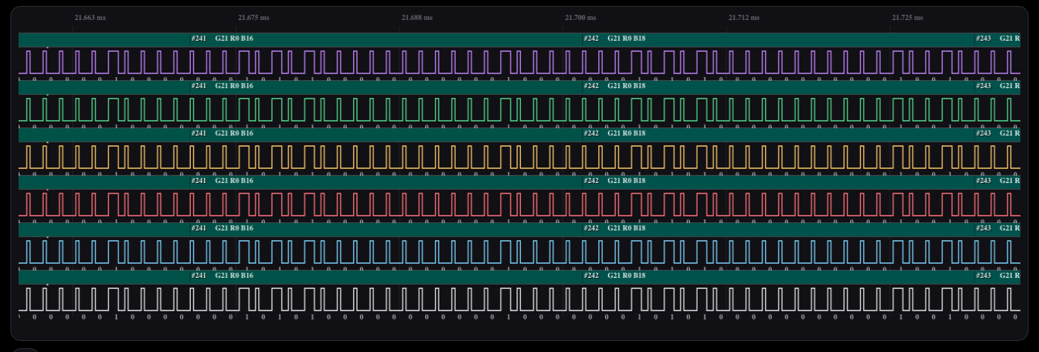
Task: Select frame #241 G21 R0 B16 above white waveform
Action: [386, 276]
